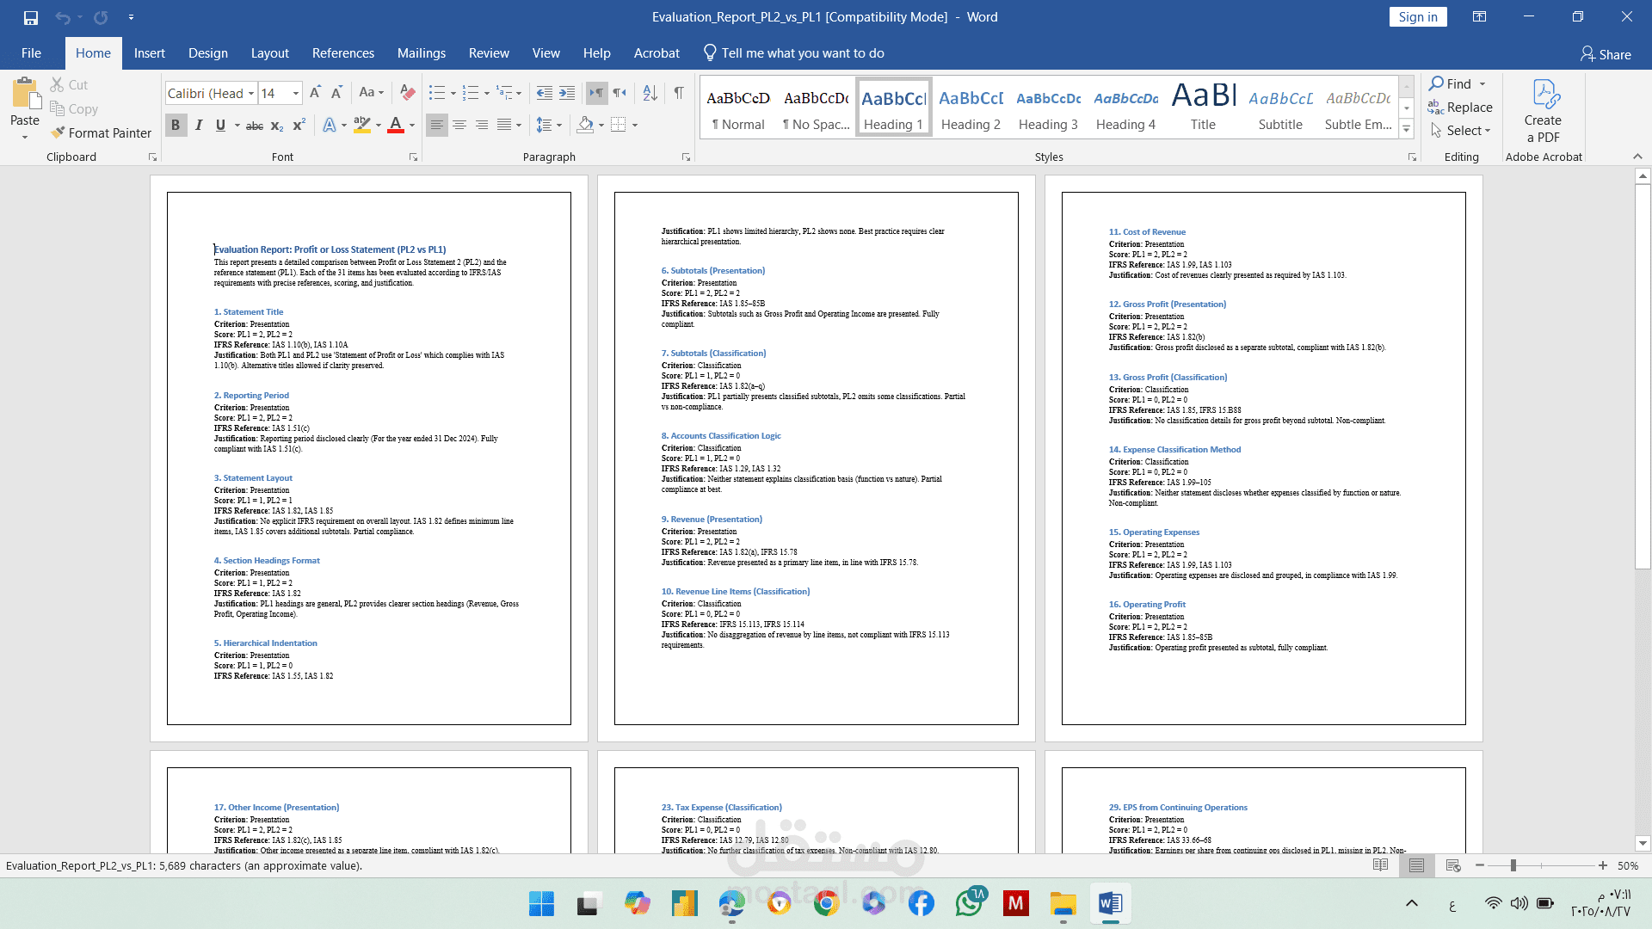Toggle Align Left paragraph button

tap(437, 126)
